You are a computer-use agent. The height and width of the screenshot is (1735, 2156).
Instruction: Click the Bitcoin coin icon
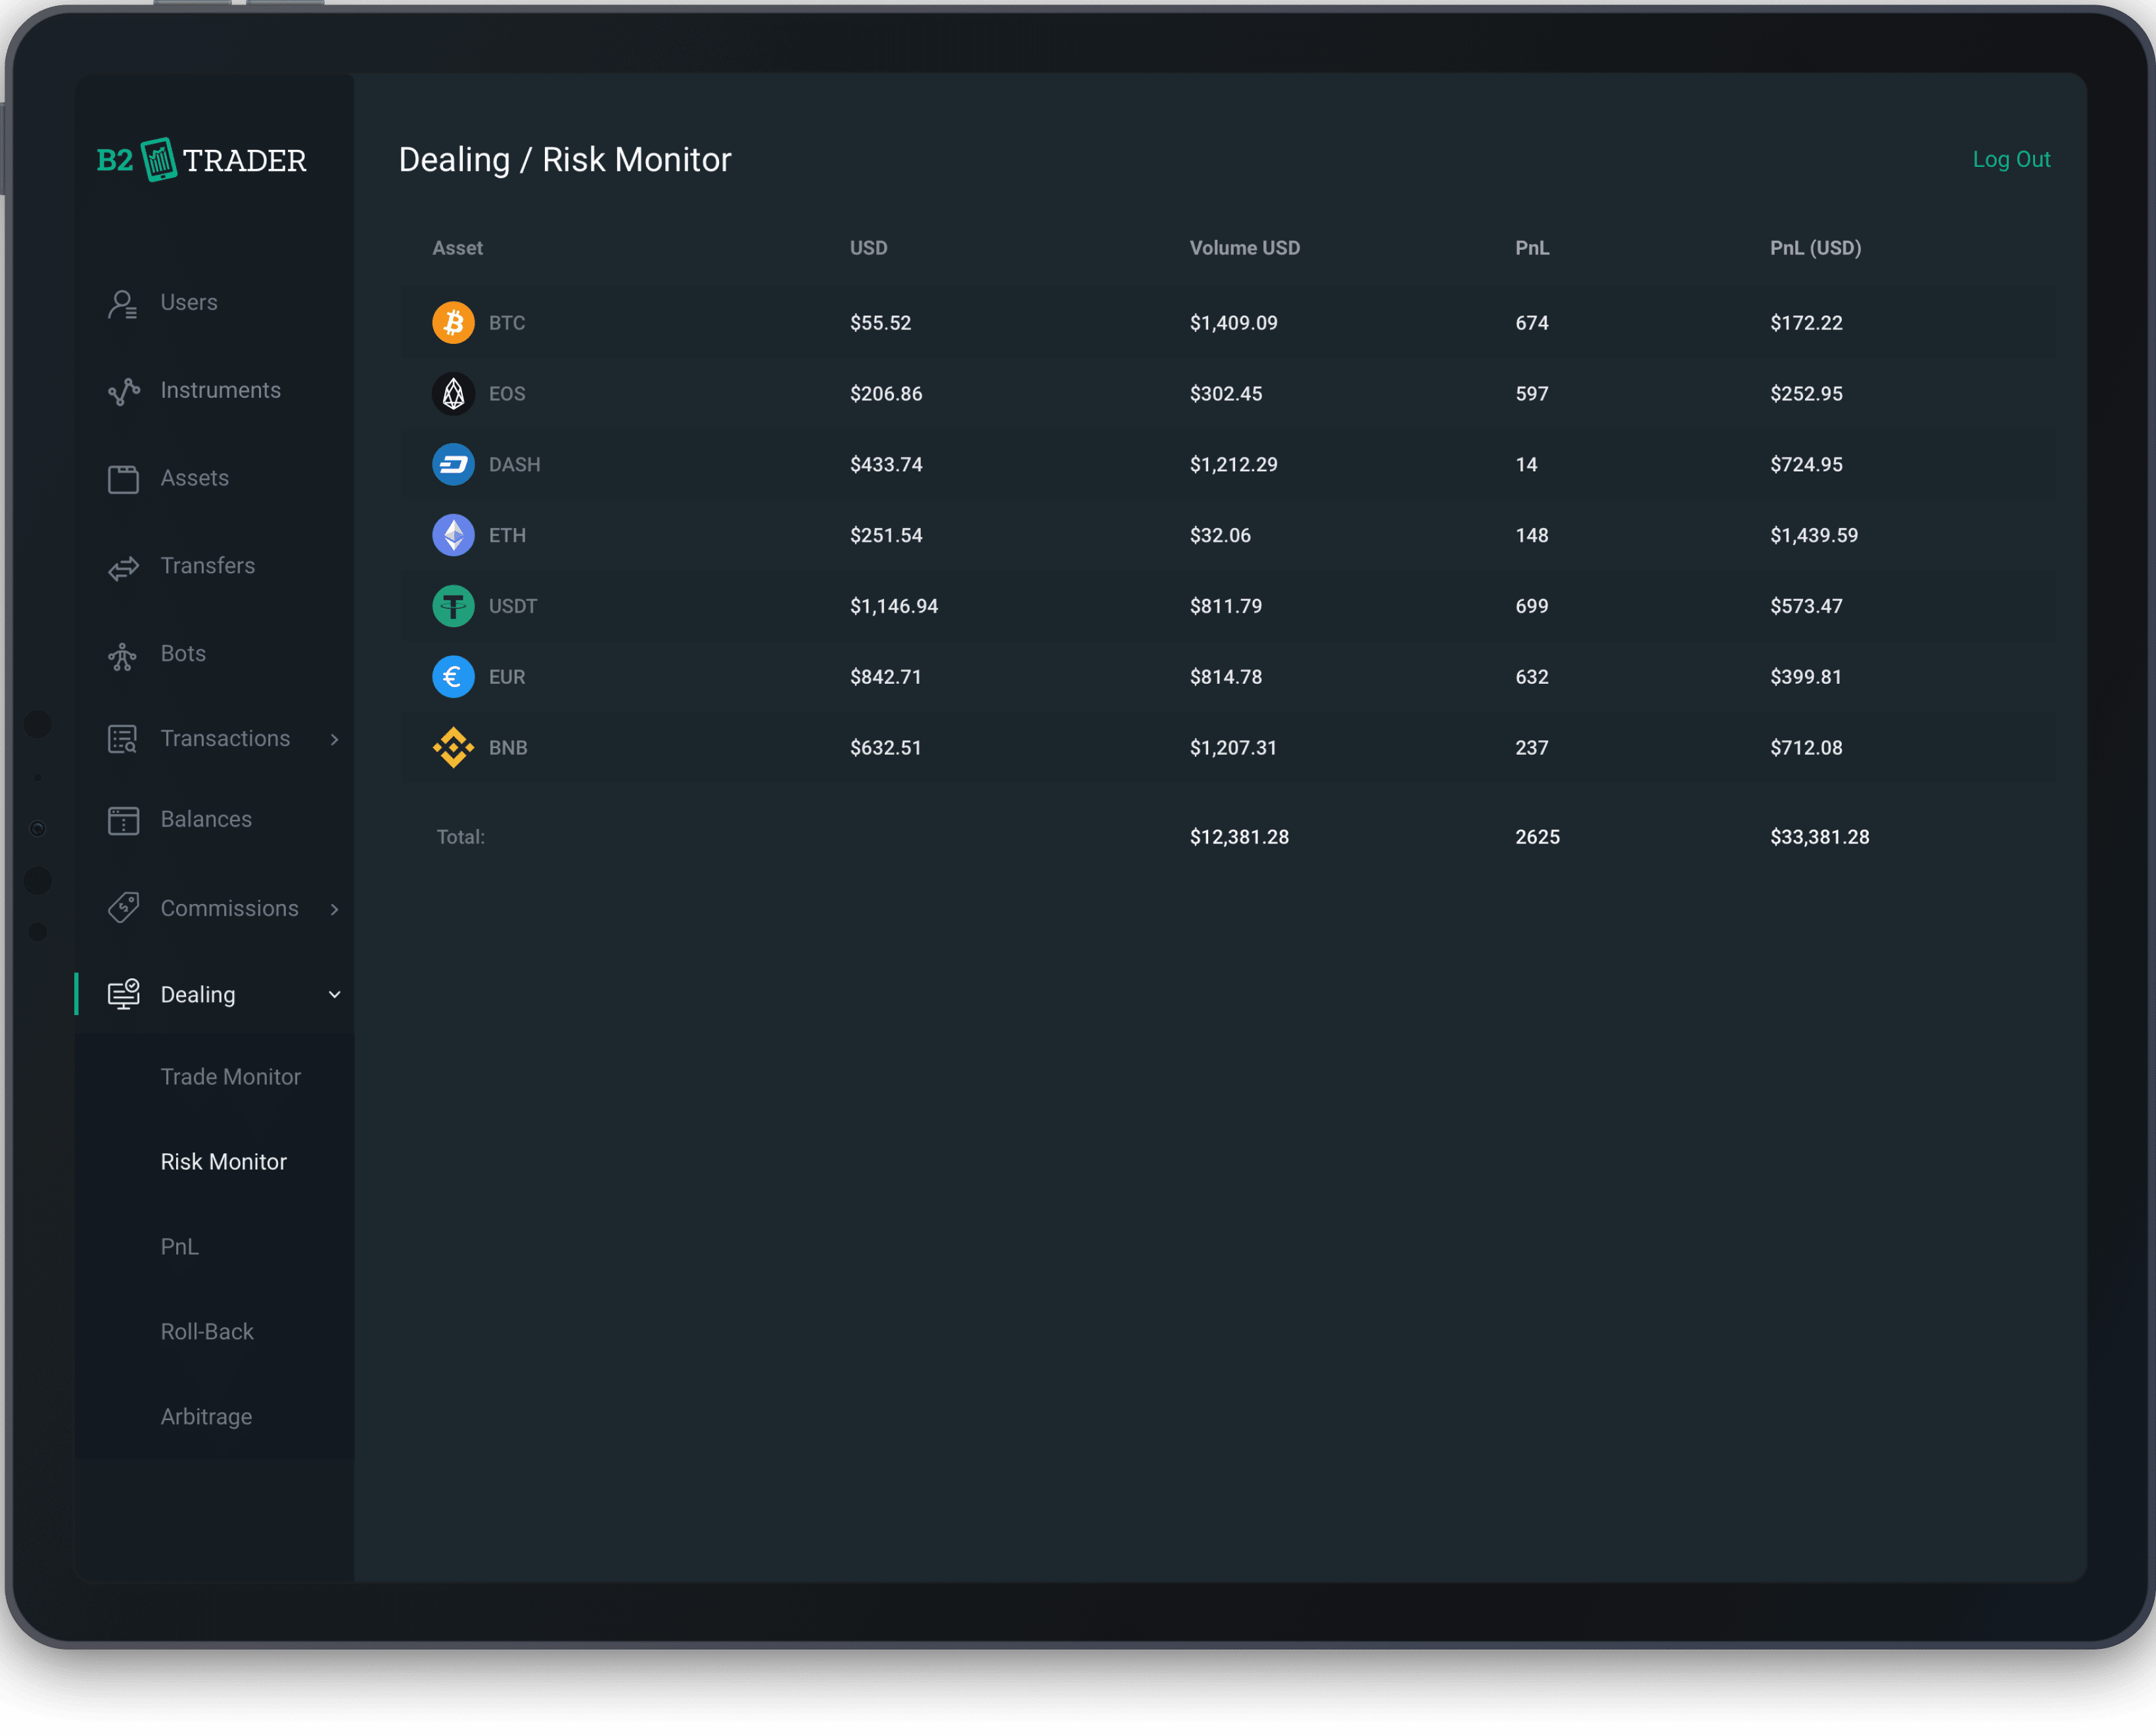453,323
